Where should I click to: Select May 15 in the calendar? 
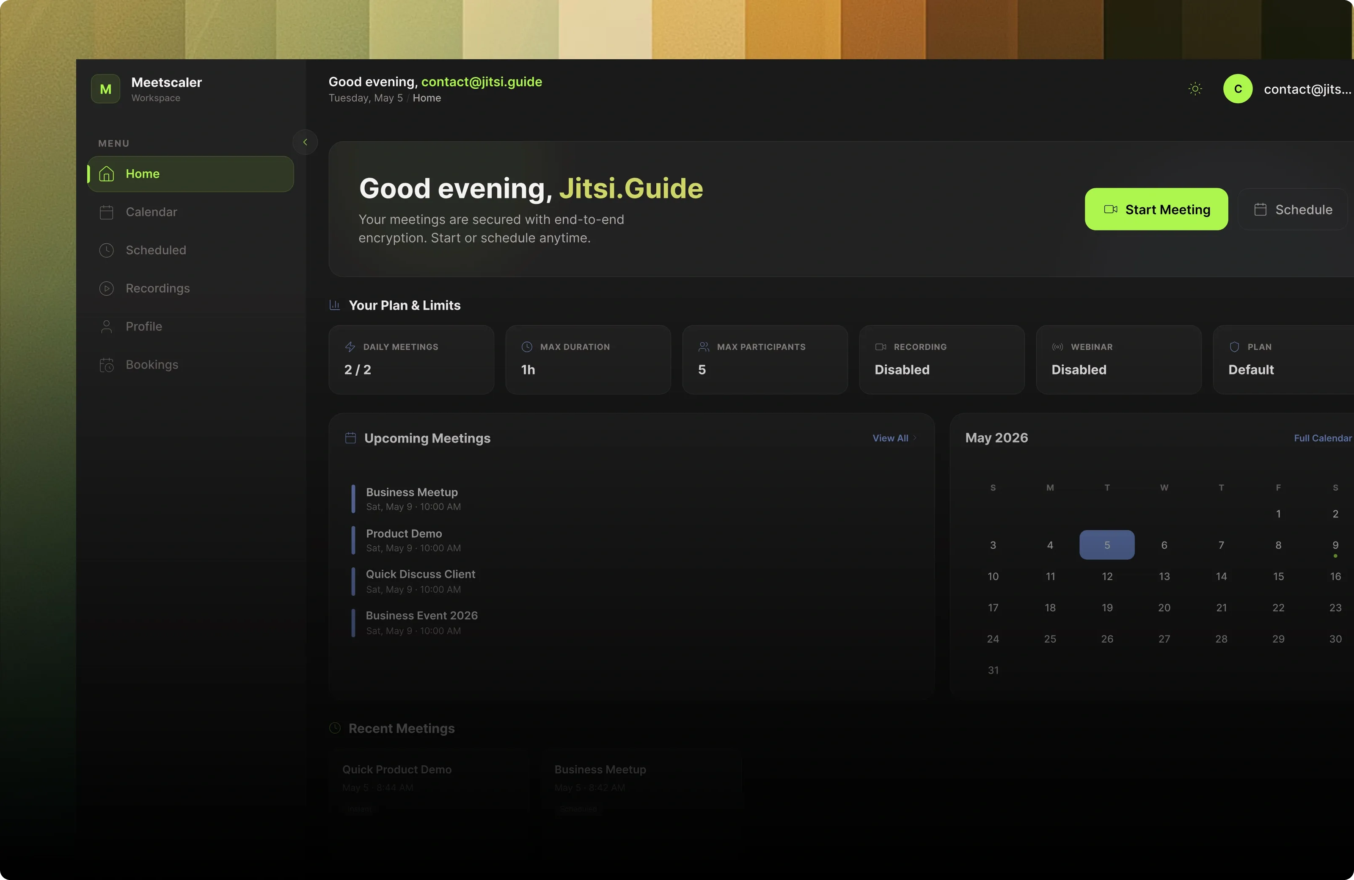1278,576
